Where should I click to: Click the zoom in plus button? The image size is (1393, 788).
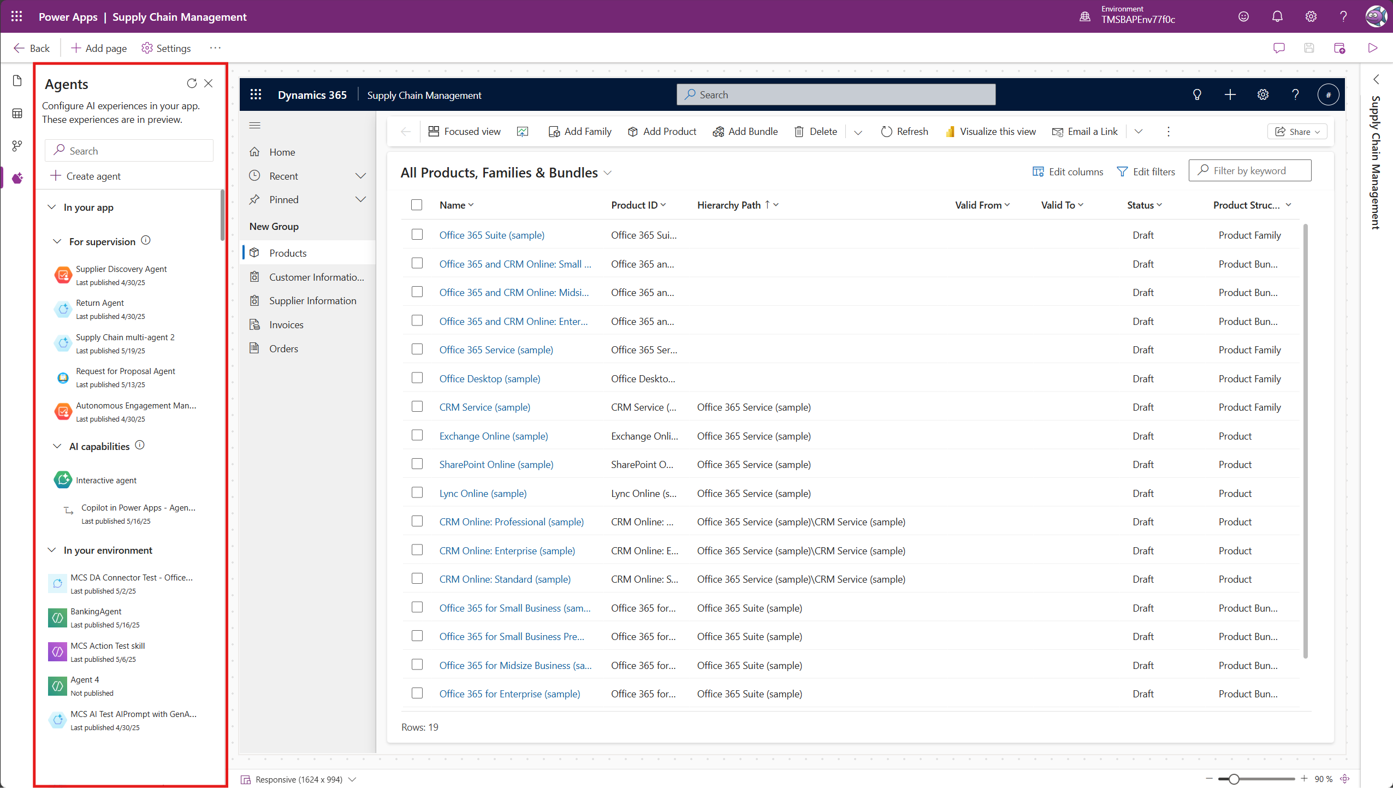1304,779
